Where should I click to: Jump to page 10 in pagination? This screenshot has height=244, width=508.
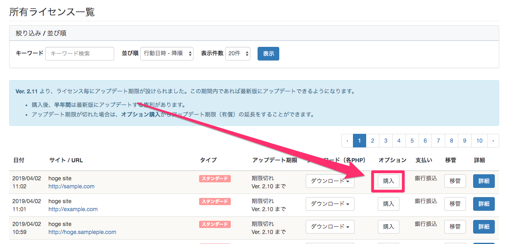coord(479,141)
